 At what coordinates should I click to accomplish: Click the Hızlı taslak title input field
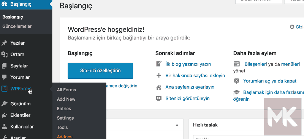pos(249,137)
